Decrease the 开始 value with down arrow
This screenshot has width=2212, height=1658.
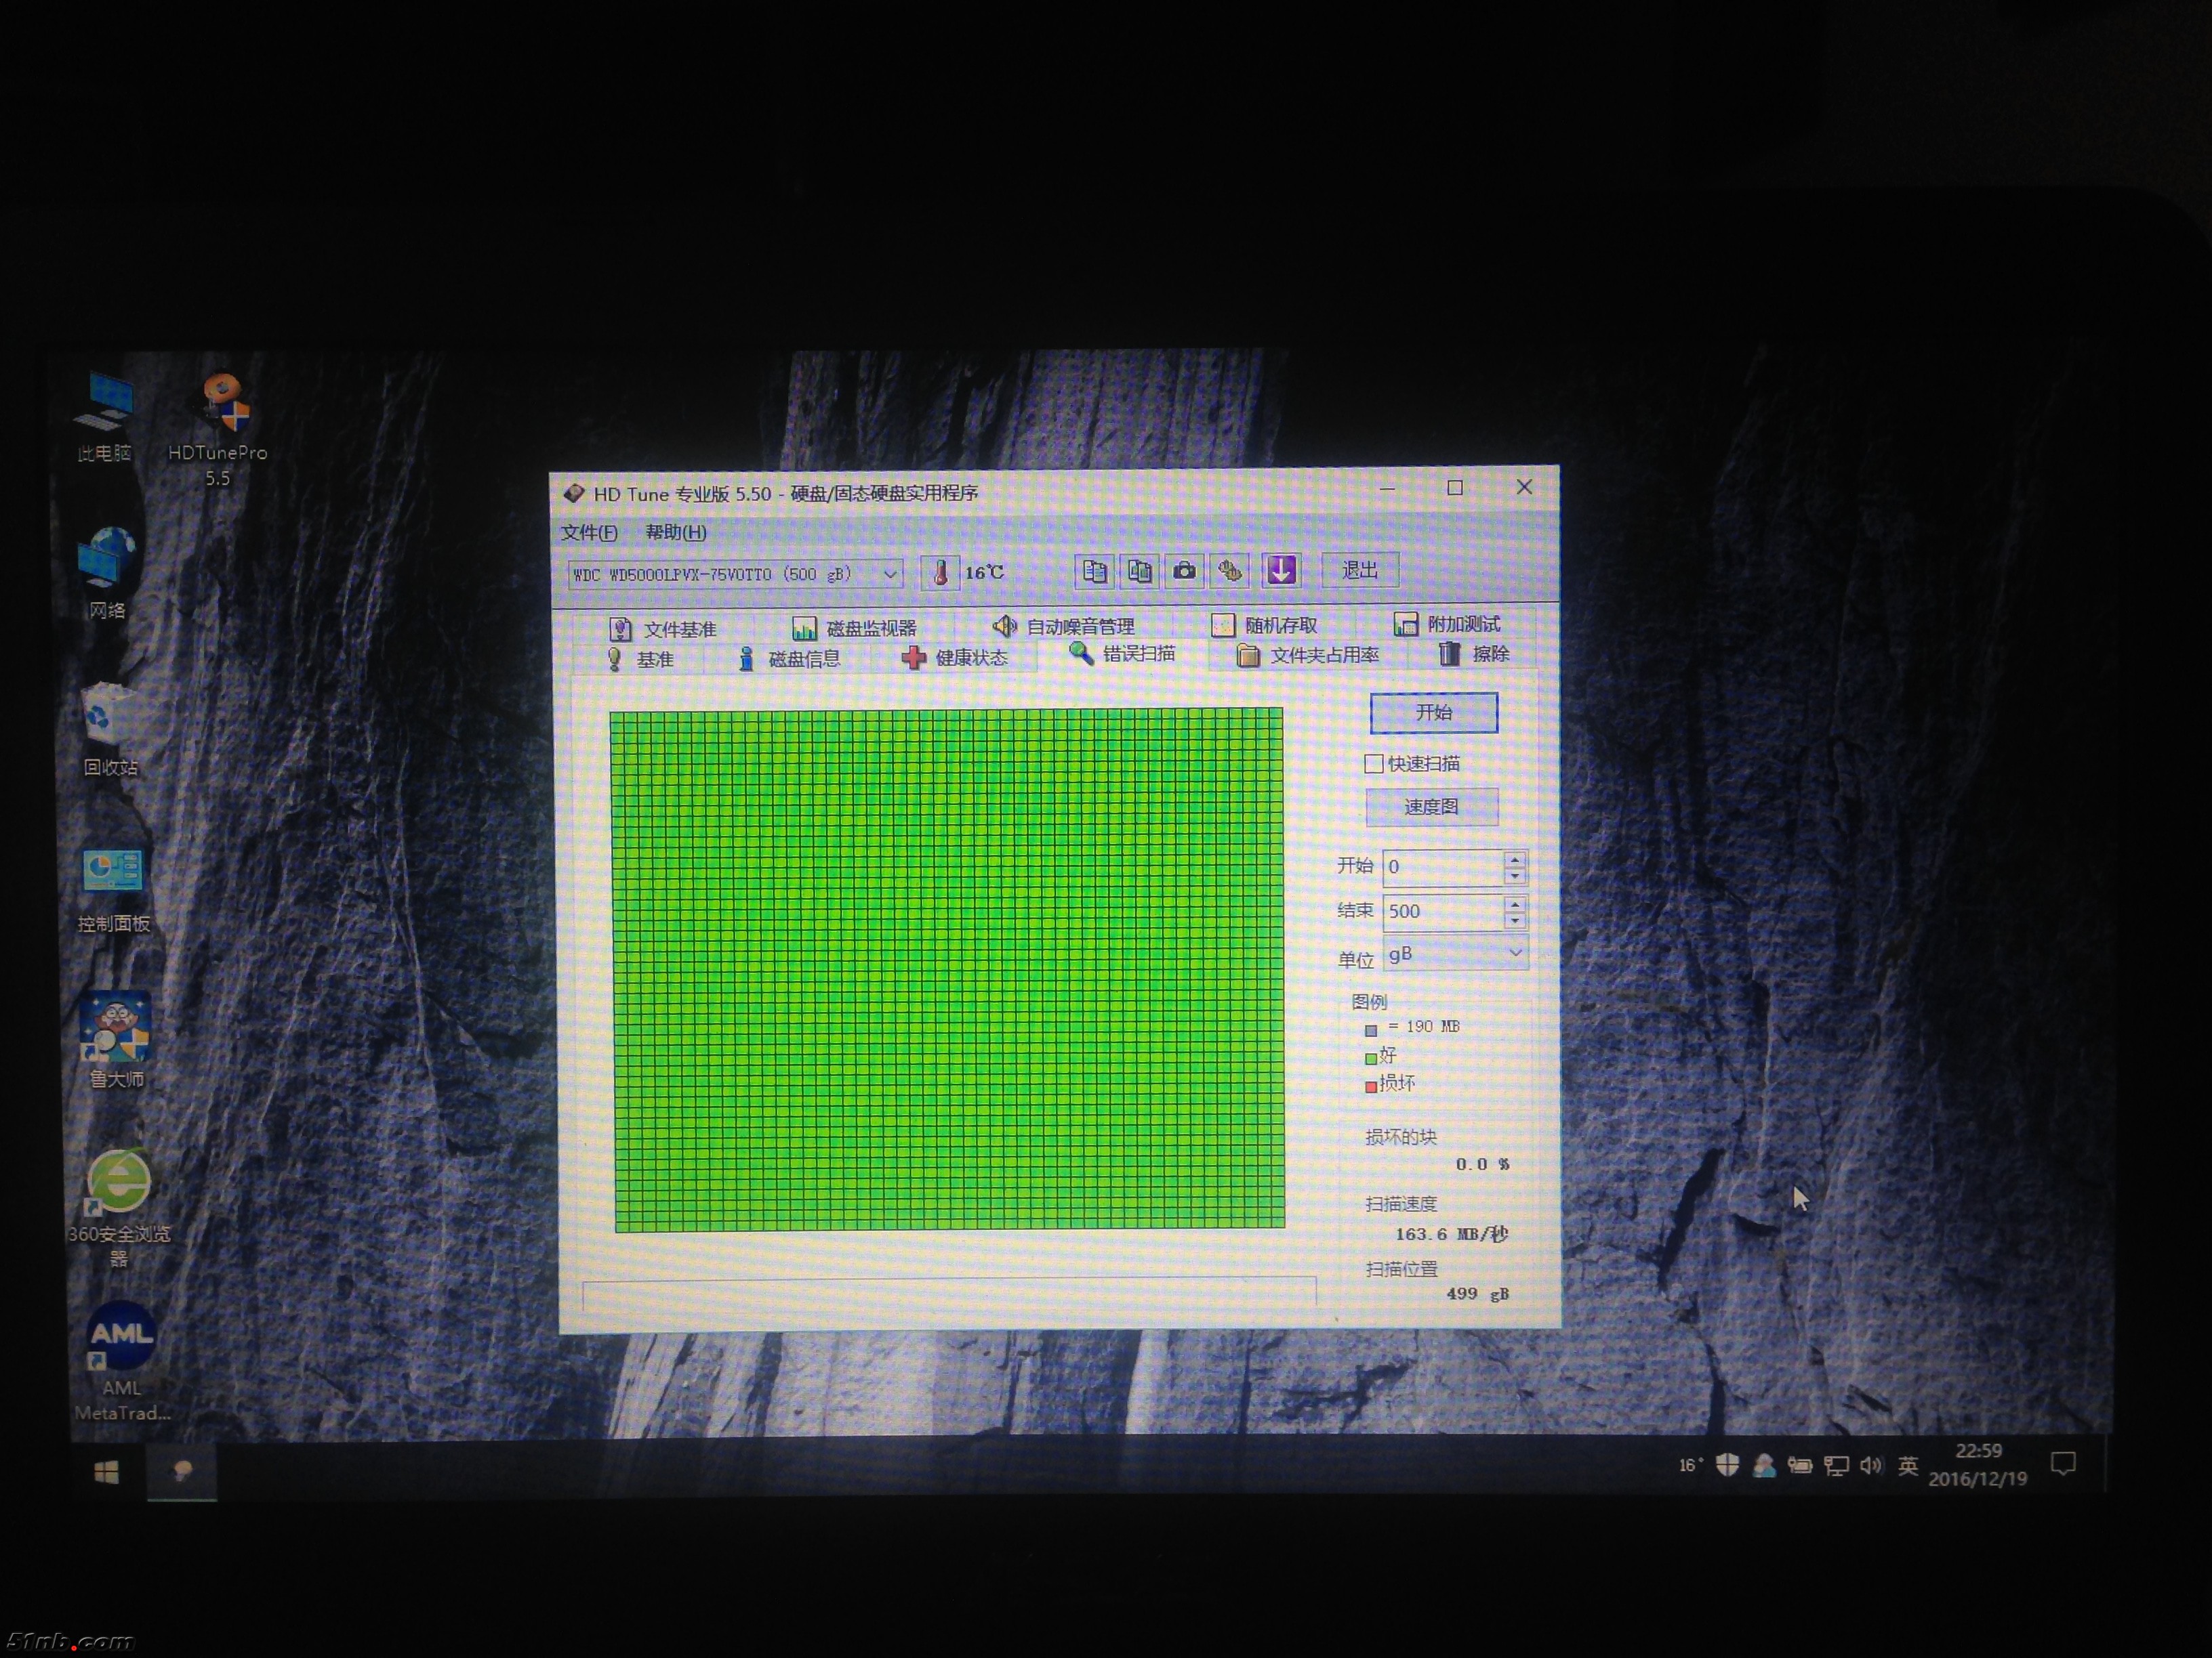1515,876
